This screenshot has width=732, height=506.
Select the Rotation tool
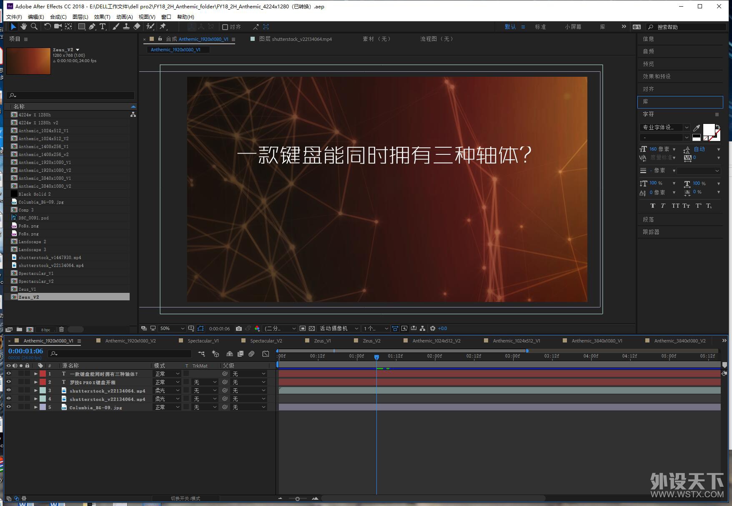48,27
